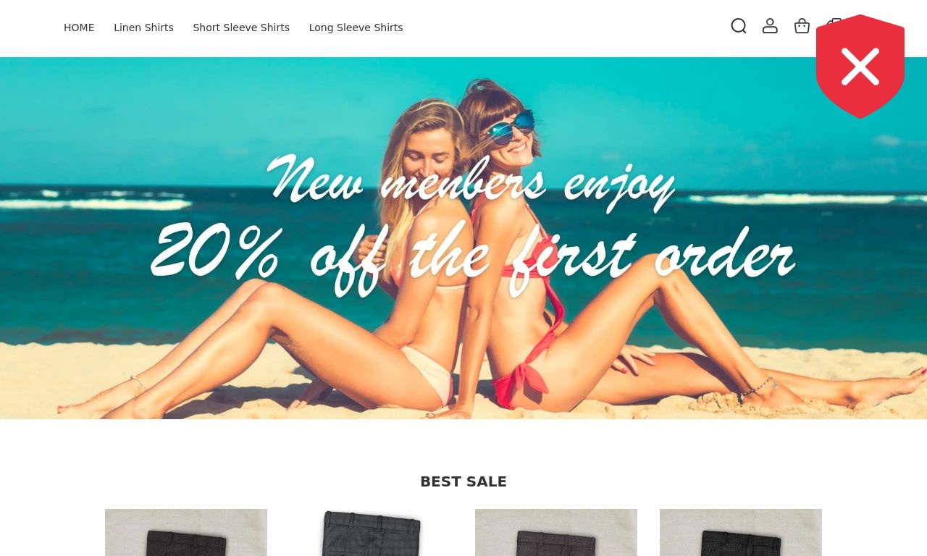The image size is (927, 556).
Task: Go to the HOME menu item
Action: [x=79, y=28]
